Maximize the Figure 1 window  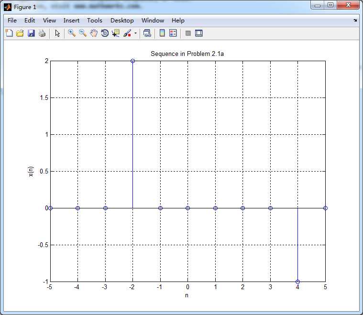pos(330,5)
